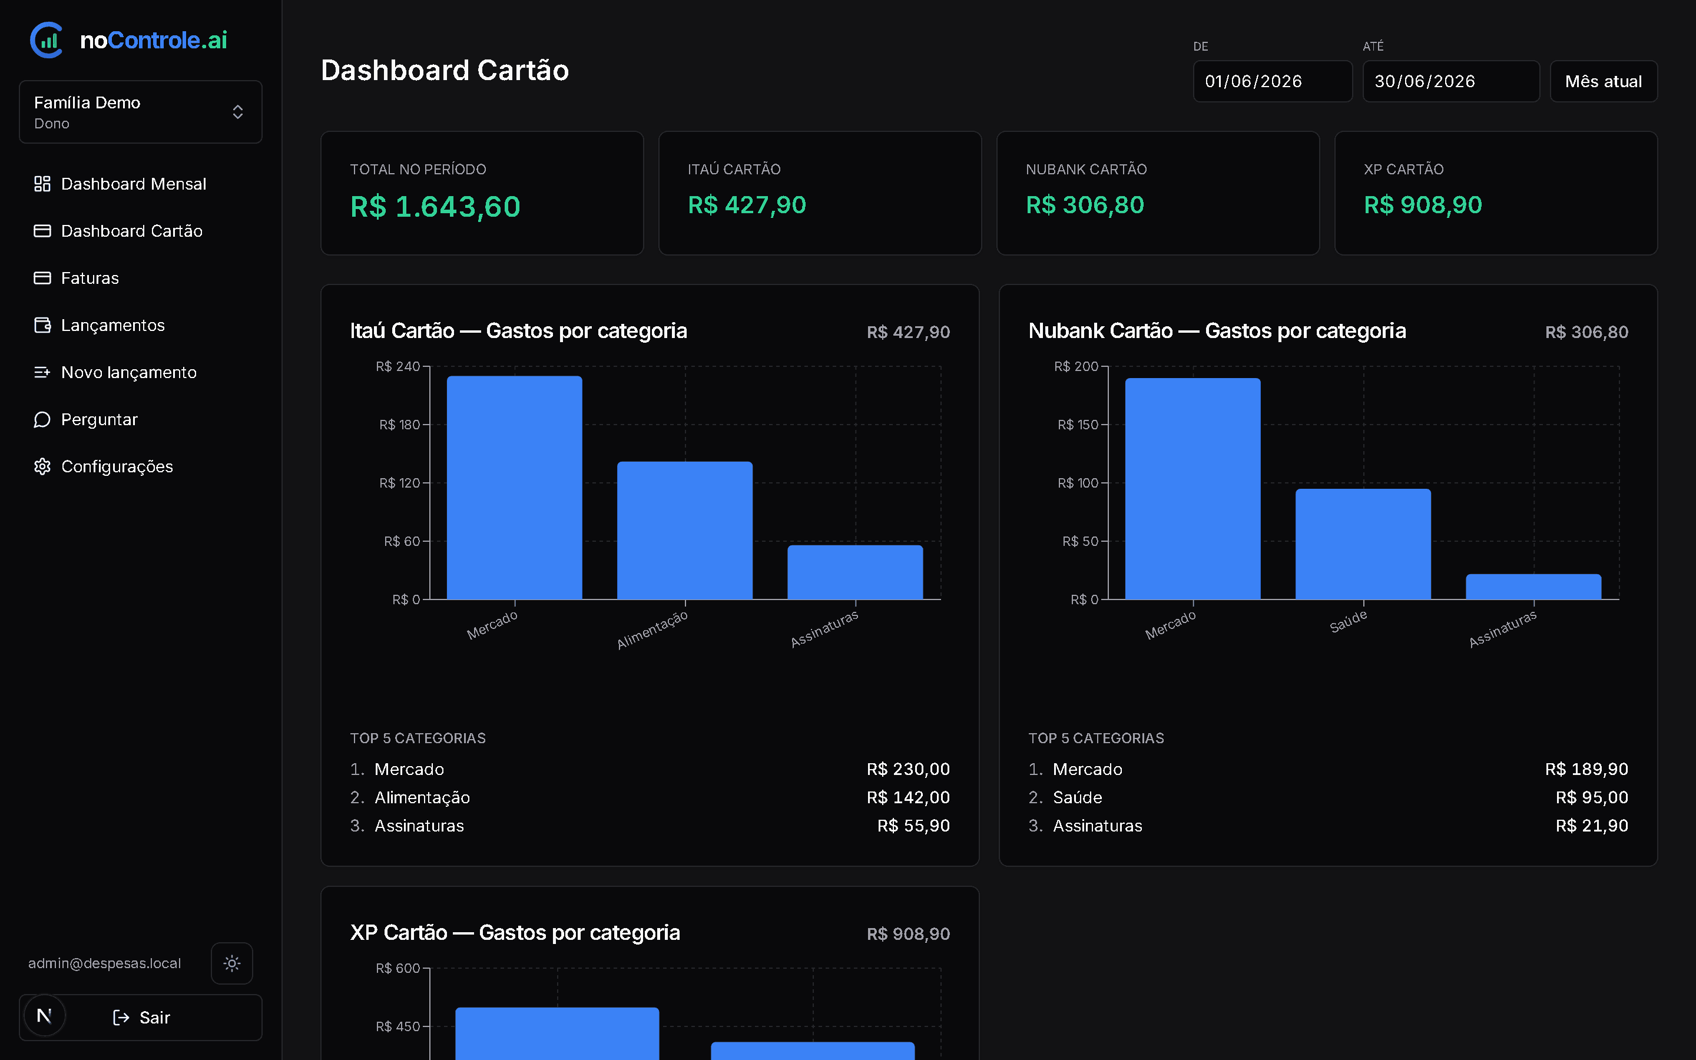Click the DE date field 01/06/2026
1696x1060 pixels.
pos(1273,81)
